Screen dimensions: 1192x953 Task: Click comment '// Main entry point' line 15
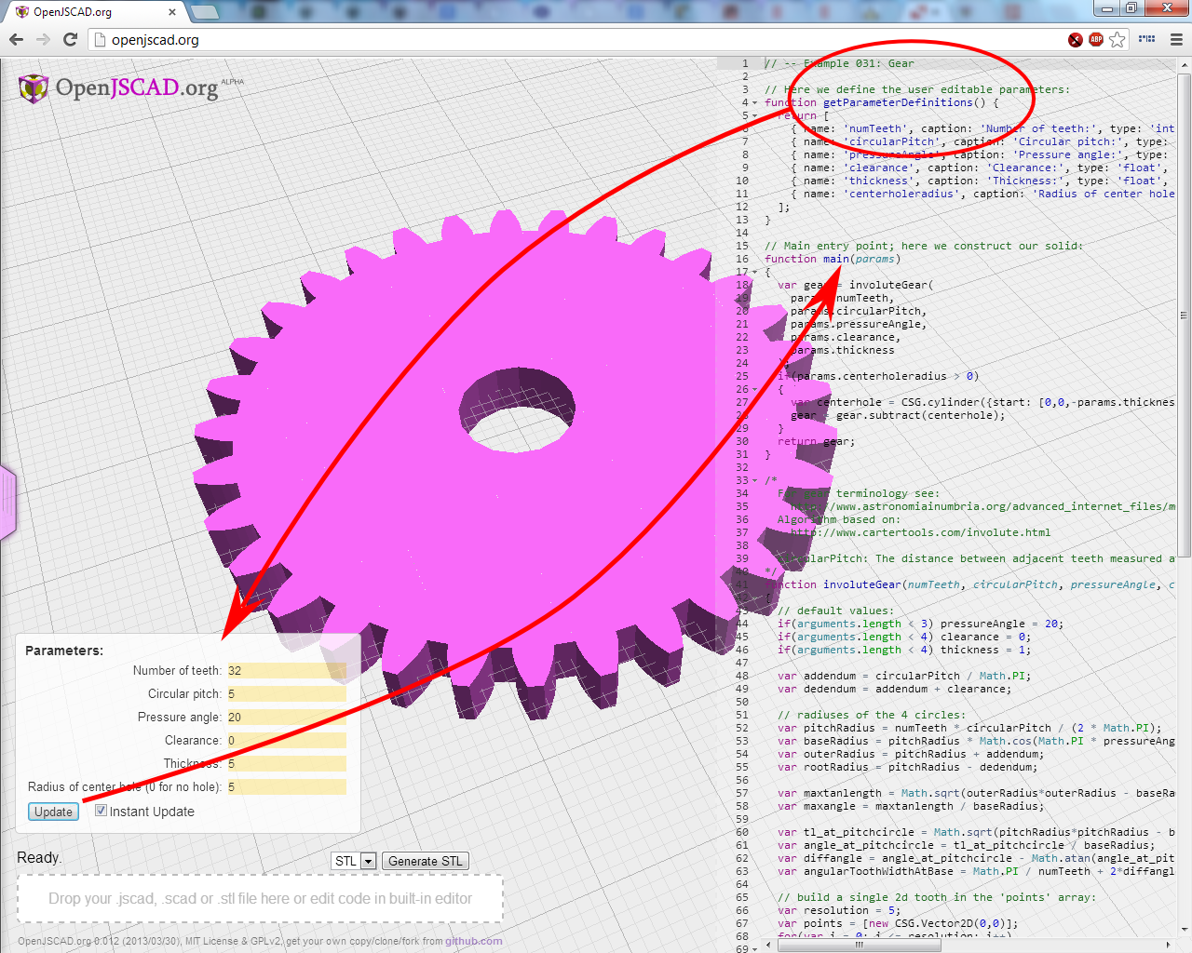[924, 246]
